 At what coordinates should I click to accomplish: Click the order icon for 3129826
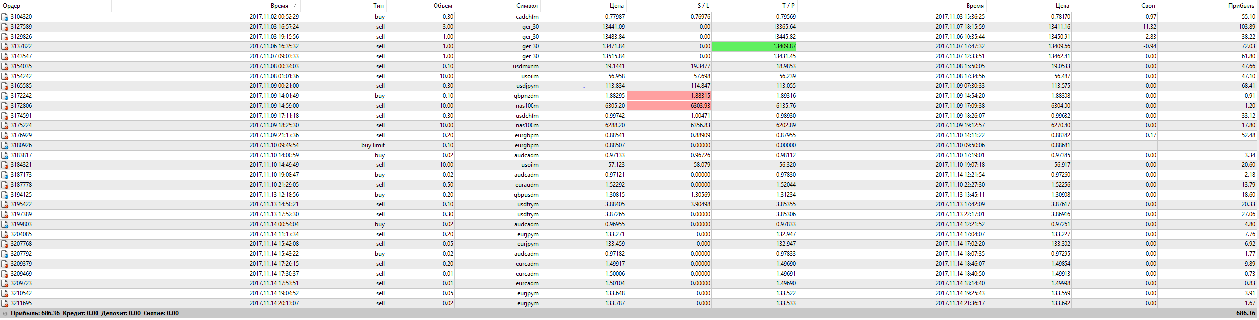pyautogui.click(x=5, y=37)
